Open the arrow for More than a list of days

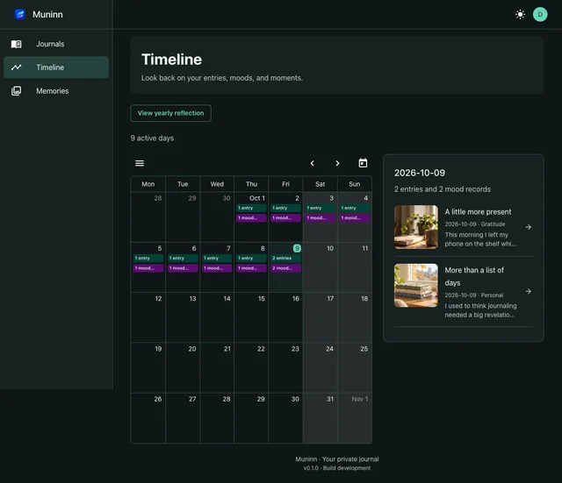[x=528, y=291]
